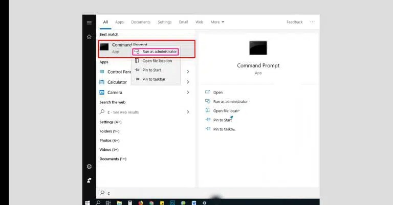Click Pin to taskbar in details pane
393x205 pixels.
pyautogui.click(x=221, y=129)
